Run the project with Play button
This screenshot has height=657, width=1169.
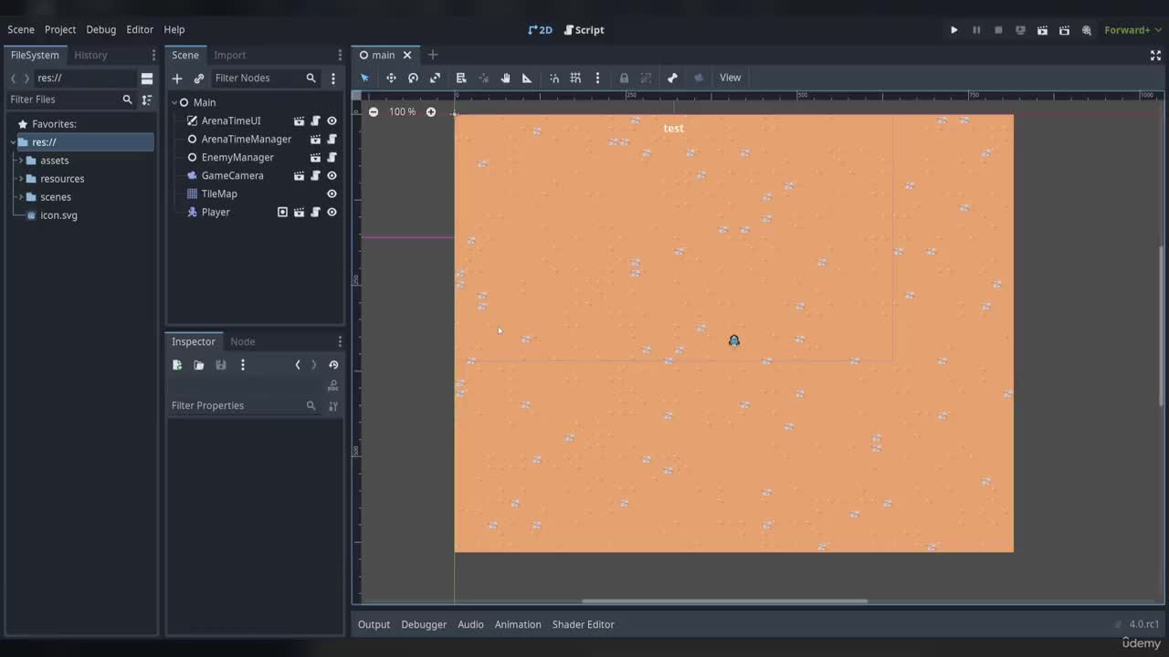[954, 30]
